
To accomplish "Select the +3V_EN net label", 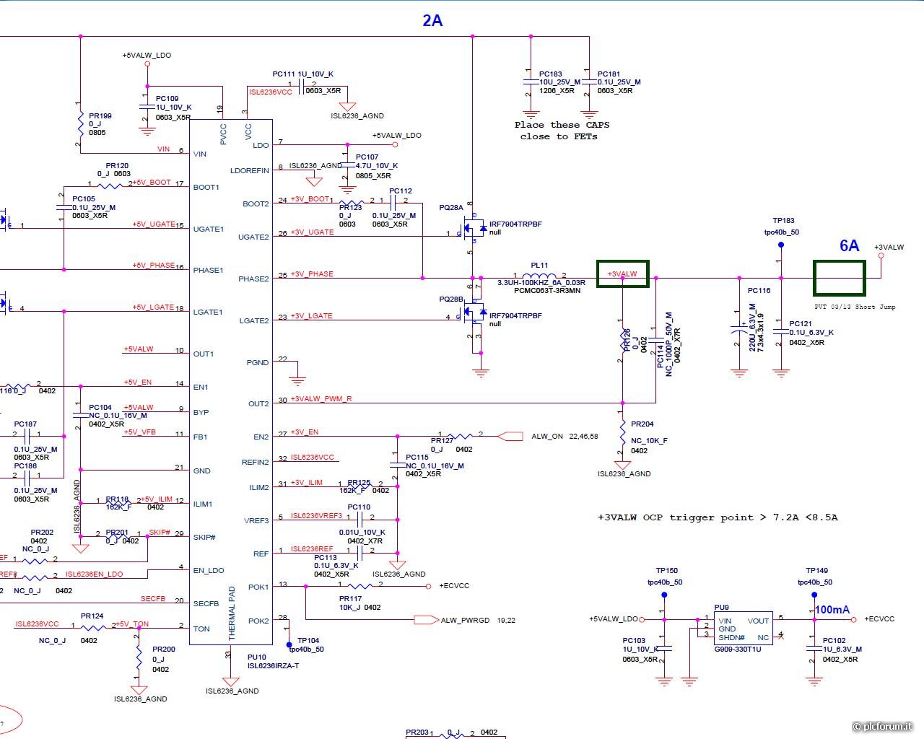I will 304,432.
